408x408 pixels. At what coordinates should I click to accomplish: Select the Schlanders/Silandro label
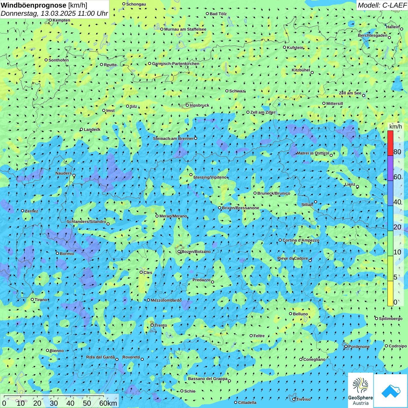tap(86, 221)
